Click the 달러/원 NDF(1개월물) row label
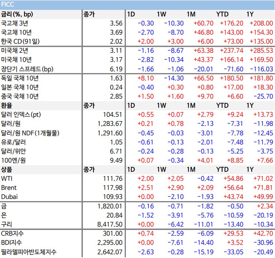The height and width of the screenshot is (258, 275). 30,133
